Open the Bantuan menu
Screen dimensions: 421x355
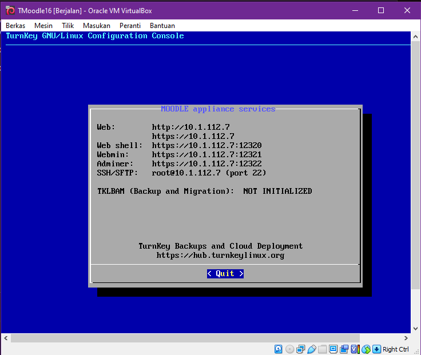pos(162,26)
